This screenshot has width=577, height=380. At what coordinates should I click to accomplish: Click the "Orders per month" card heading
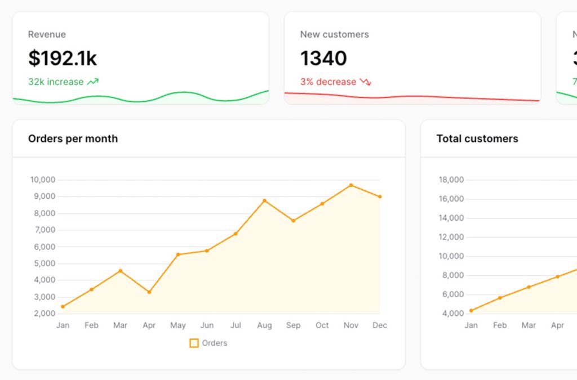tap(73, 138)
